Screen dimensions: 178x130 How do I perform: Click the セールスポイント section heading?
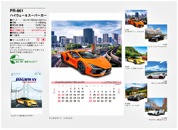(x=20, y=40)
